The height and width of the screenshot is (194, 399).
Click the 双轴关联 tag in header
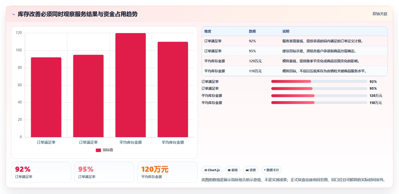380,14
